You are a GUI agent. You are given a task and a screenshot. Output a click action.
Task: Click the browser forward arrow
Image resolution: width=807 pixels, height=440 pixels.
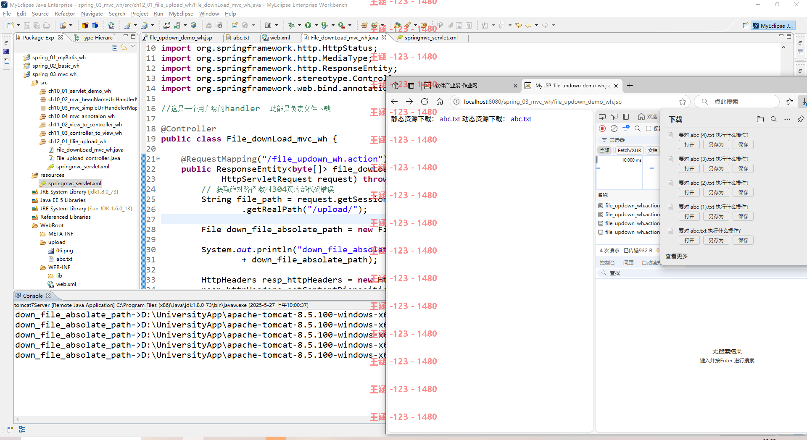(x=409, y=102)
